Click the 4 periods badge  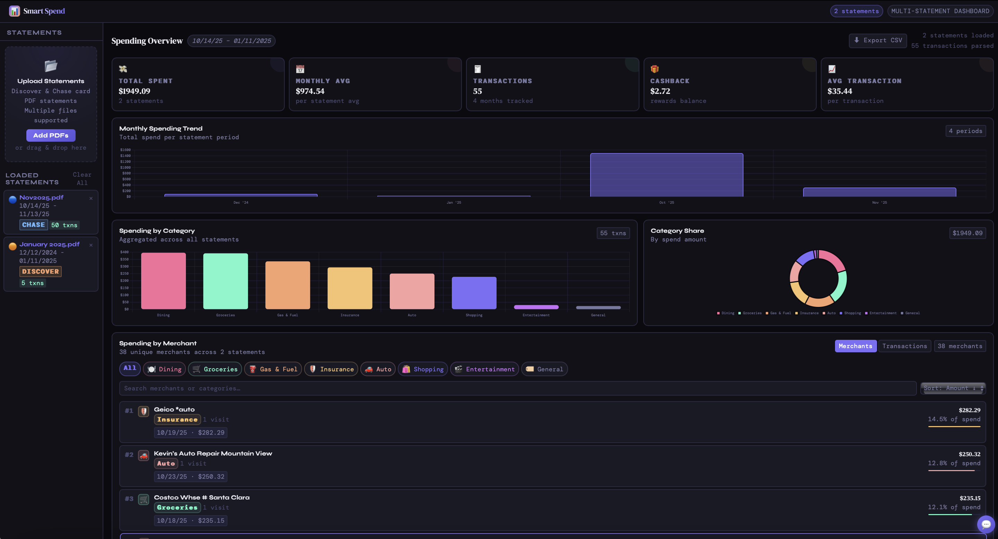tap(965, 131)
